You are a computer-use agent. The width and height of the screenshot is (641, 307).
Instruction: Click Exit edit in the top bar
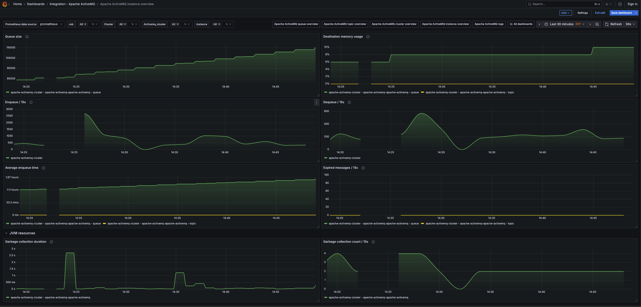(x=600, y=13)
